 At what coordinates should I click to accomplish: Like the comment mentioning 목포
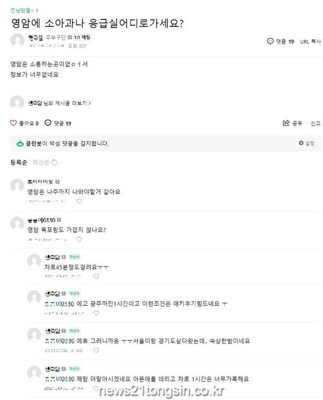coord(79,240)
